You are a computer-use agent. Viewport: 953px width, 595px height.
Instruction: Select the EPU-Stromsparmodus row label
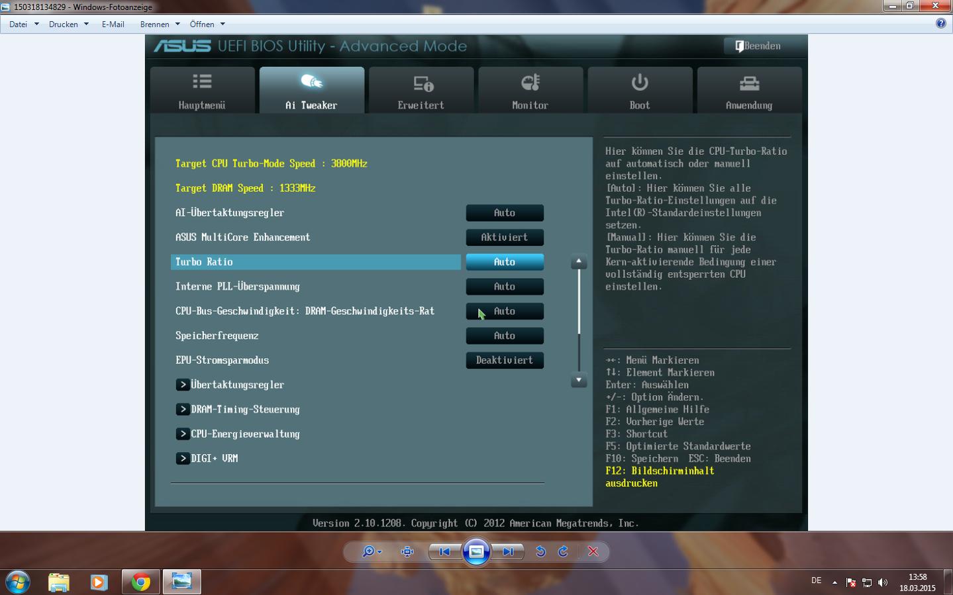(x=222, y=360)
